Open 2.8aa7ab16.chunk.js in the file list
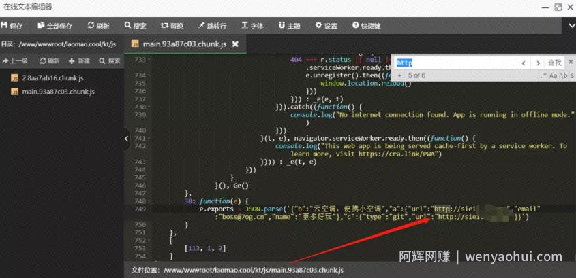This screenshot has width=576, height=278. point(53,78)
